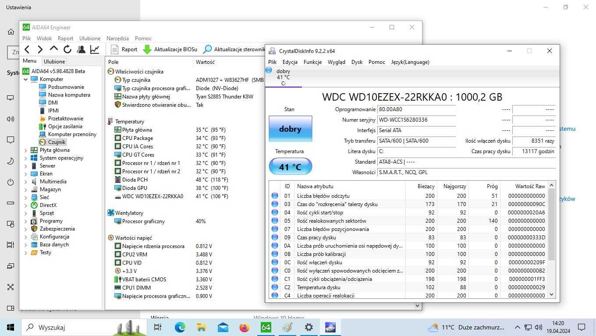Image resolution: width=596 pixels, height=336 pixels.
Task: Open the Funkcje menu in CrystalDiskInfo
Action: [312, 62]
